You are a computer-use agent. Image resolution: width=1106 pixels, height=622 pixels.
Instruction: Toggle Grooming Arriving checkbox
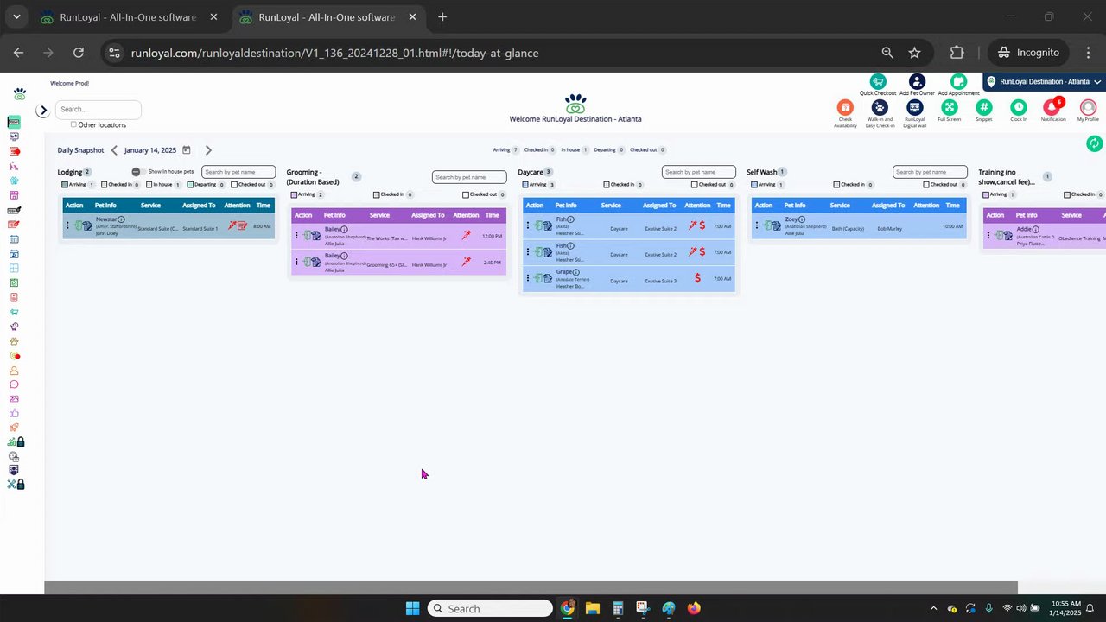294,194
